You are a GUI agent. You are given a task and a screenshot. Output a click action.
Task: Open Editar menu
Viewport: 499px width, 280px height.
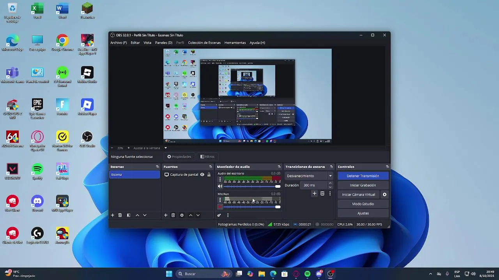click(x=135, y=43)
